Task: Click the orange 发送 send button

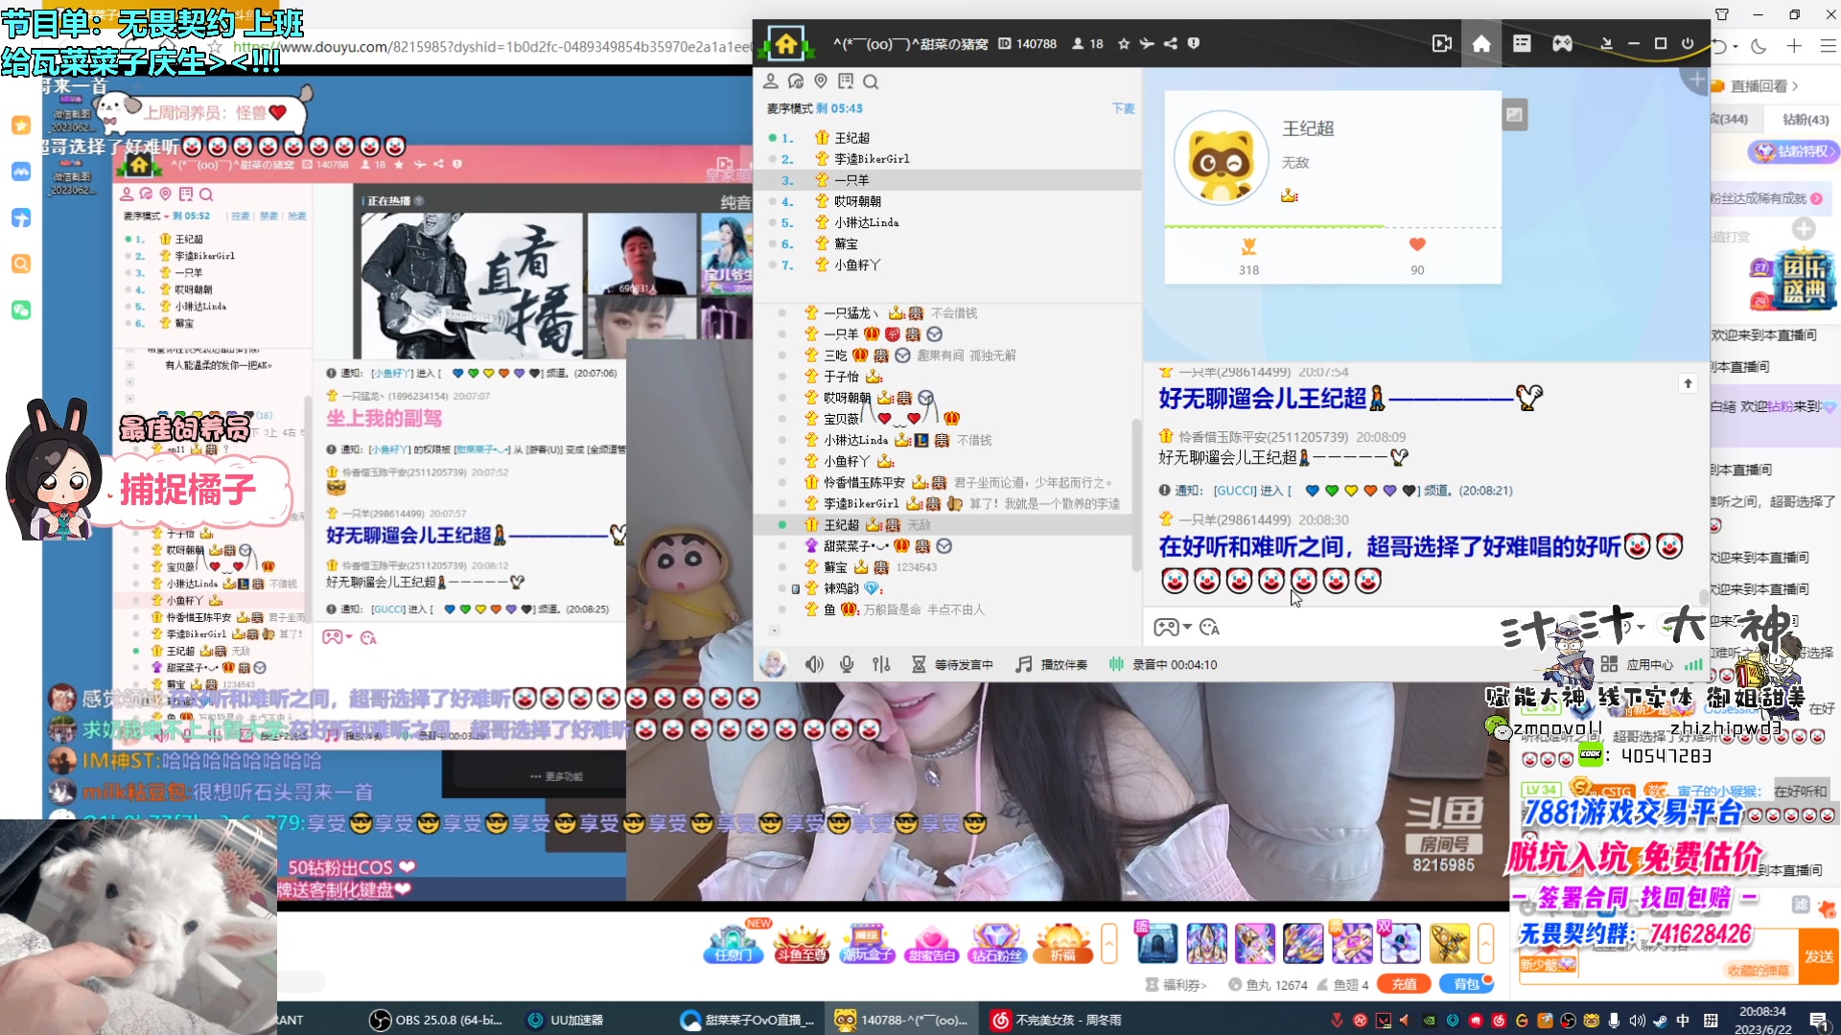Action: click(1819, 956)
